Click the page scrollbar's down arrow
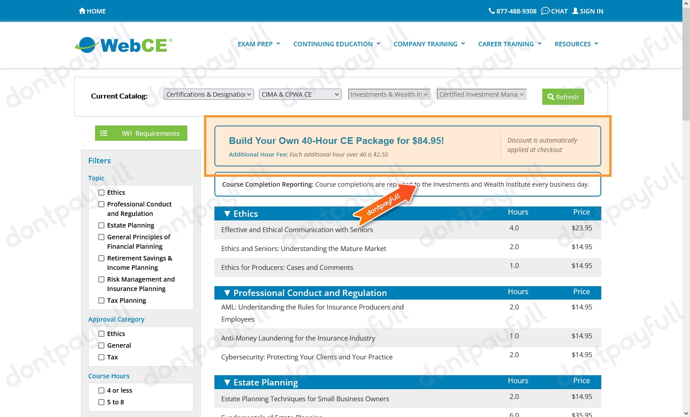 pos(686,413)
